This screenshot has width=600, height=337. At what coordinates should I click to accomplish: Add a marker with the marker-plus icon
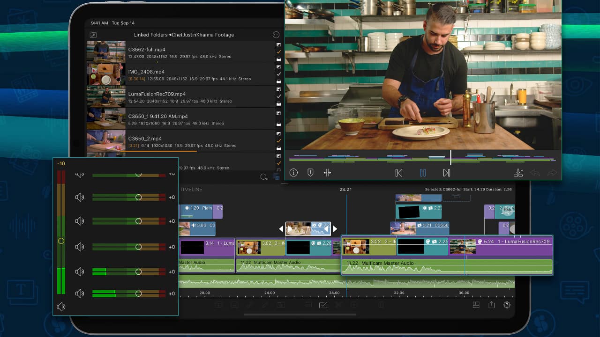click(x=310, y=173)
